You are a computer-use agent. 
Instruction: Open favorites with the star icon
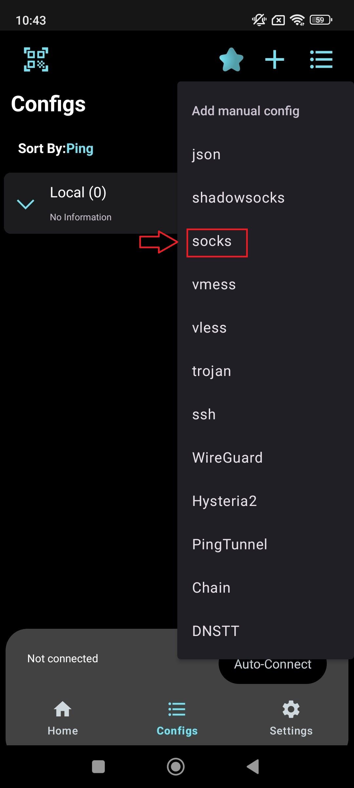pos(231,59)
